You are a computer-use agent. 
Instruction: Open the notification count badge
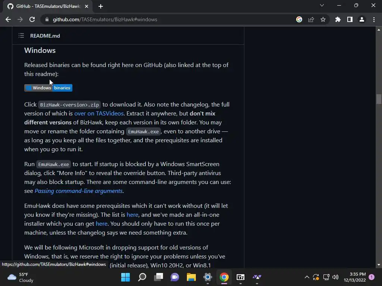[372, 277]
